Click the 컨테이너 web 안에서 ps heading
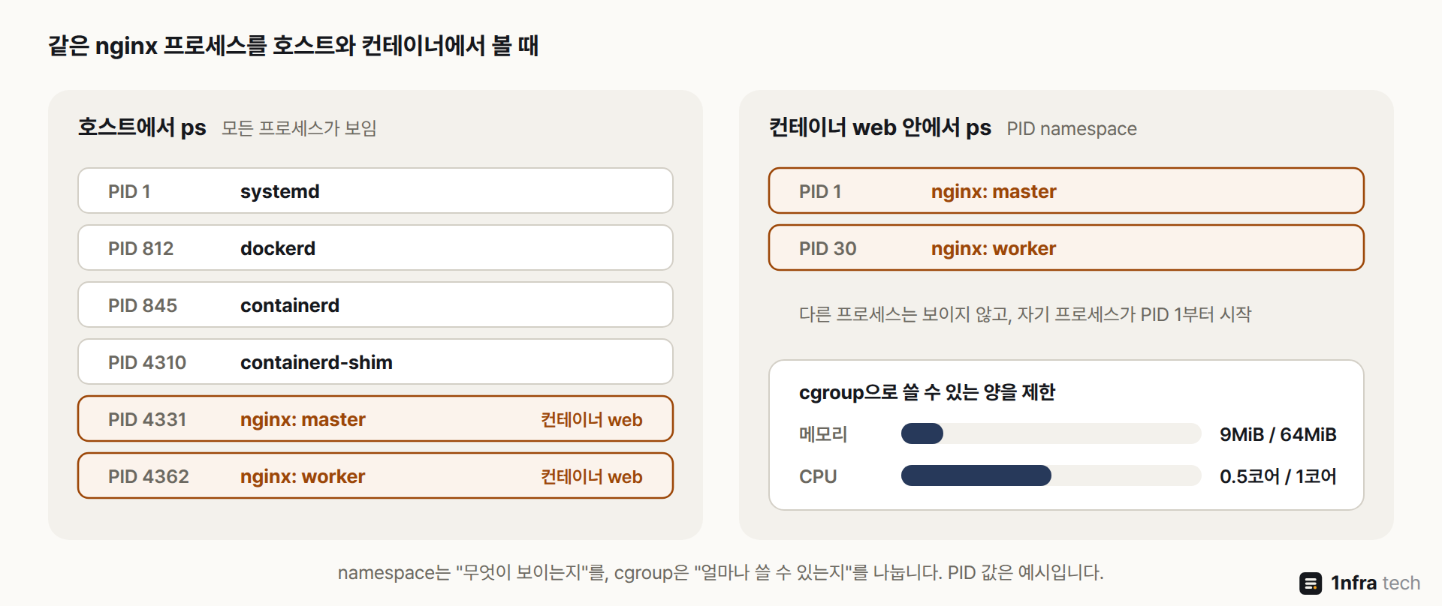 coord(880,127)
